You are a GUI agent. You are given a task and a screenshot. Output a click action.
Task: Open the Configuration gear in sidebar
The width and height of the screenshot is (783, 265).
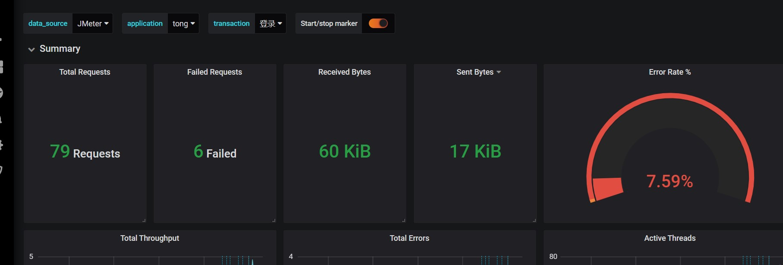point(1,145)
